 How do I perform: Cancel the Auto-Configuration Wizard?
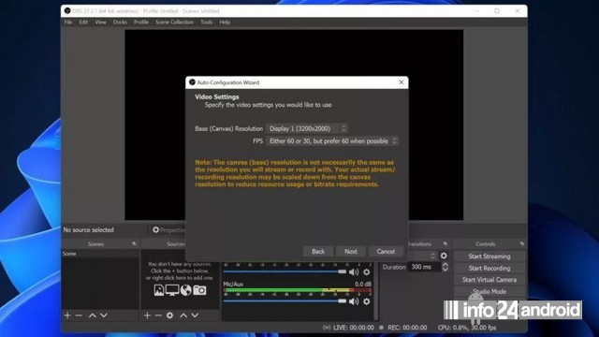click(386, 252)
